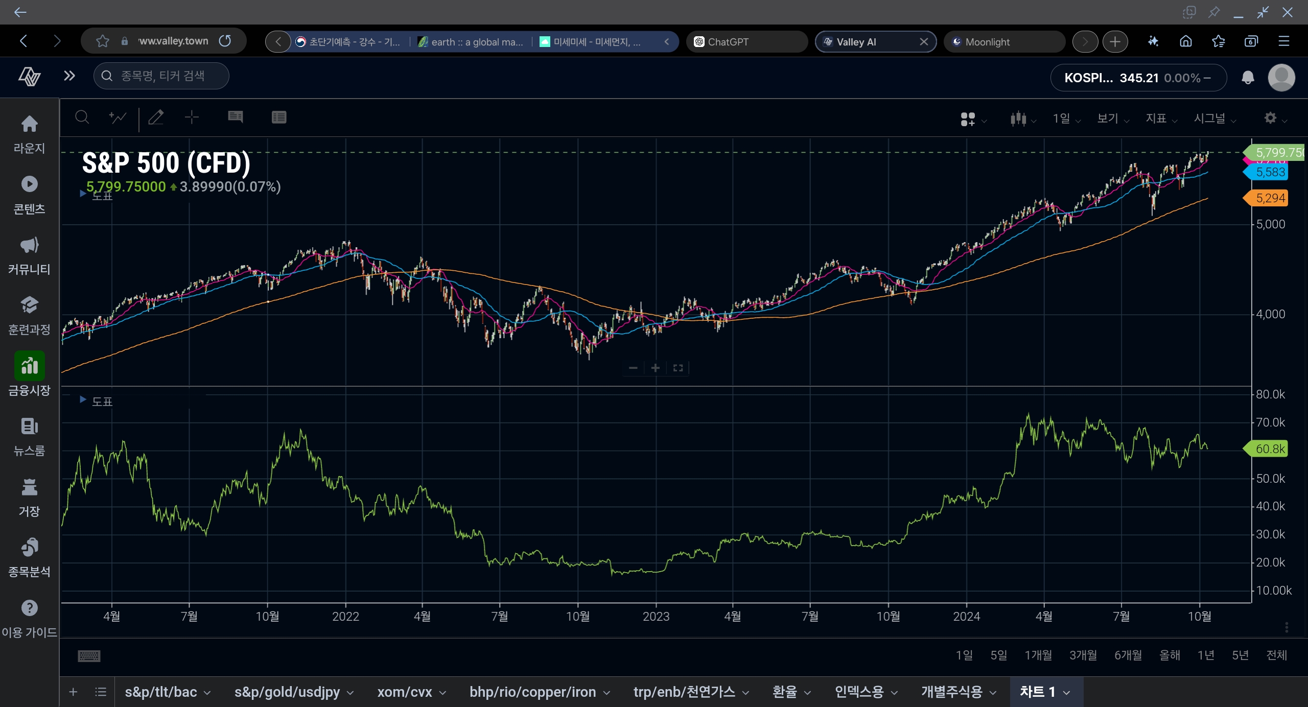Set the time range to 올해

[x=1170, y=655]
